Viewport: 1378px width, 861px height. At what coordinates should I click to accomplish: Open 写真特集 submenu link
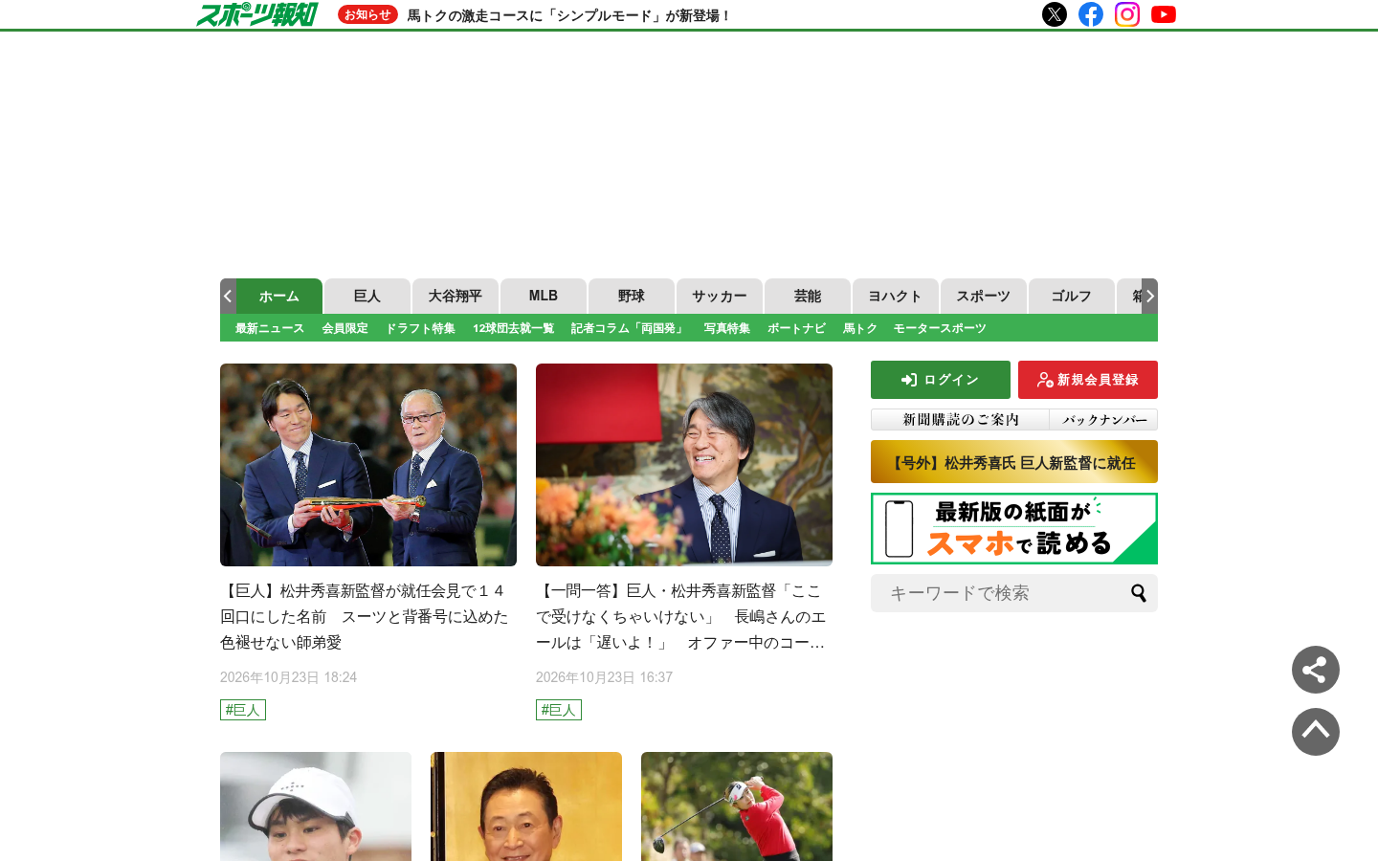pyautogui.click(x=727, y=328)
